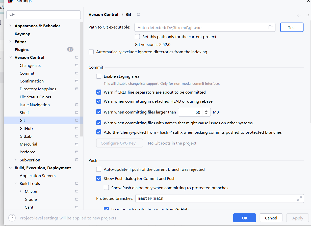Click the help question mark icon
This screenshot has height=226, width=311.
[12, 218]
